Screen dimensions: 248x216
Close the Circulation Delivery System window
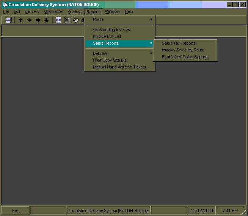tap(243, 5)
